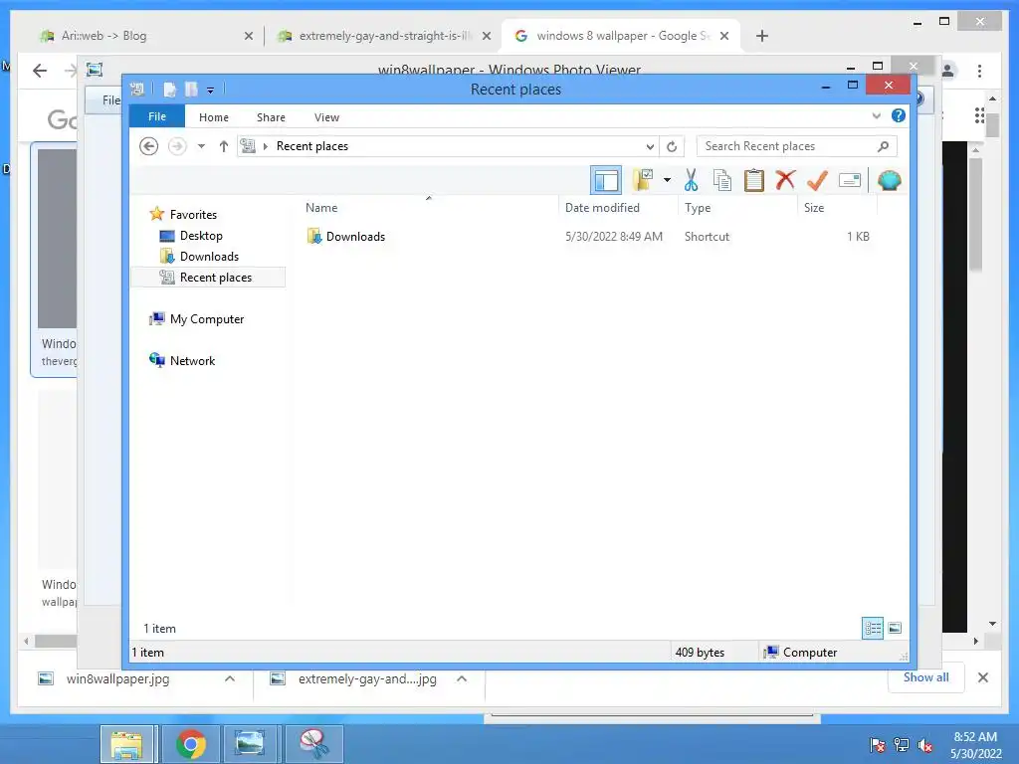Switch to details view icon
This screenshot has width=1019, height=764.
coord(873,628)
